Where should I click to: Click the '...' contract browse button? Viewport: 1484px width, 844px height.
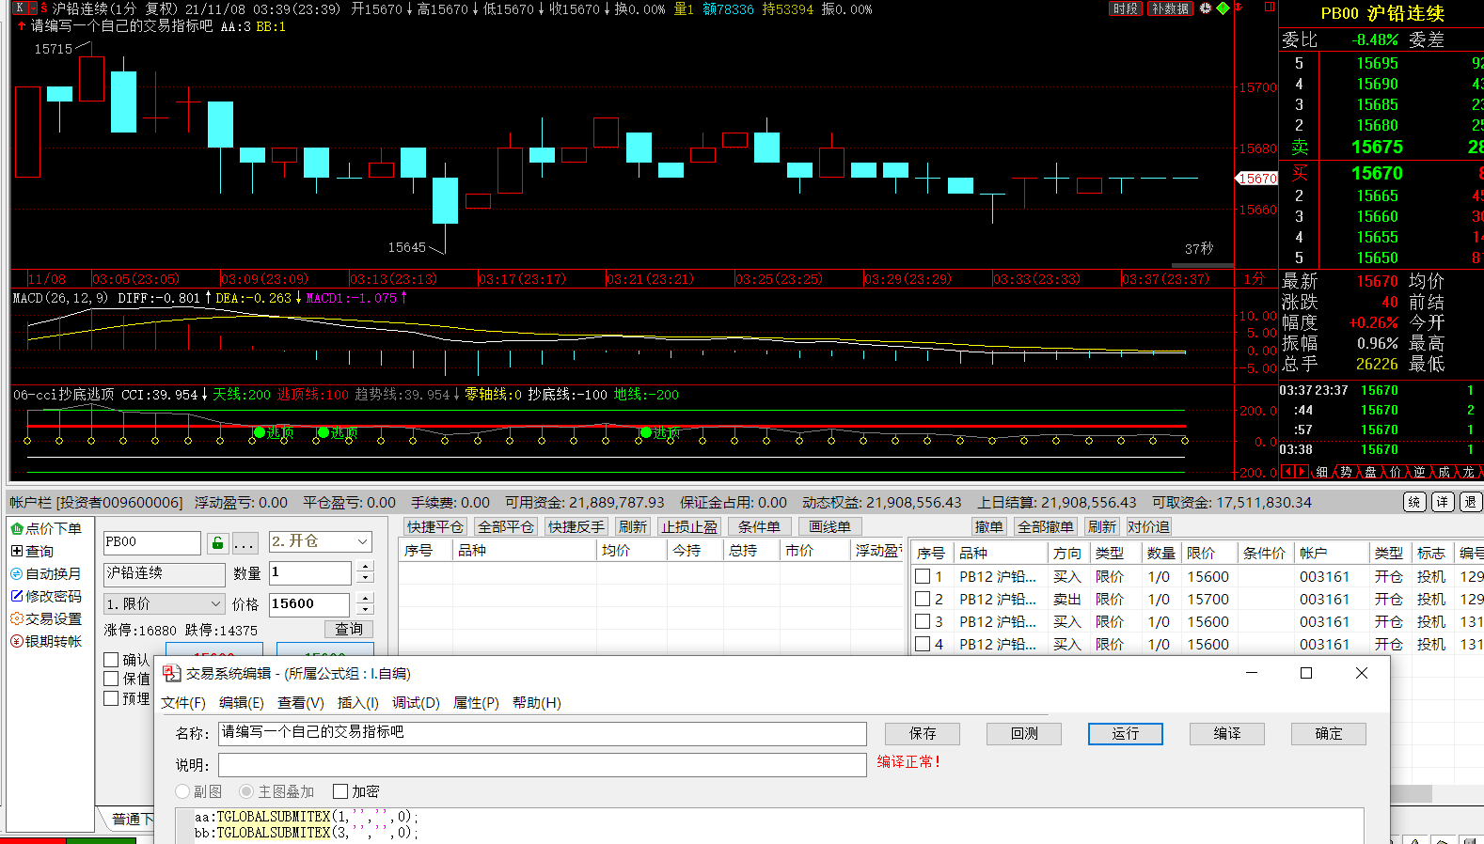pyautogui.click(x=245, y=543)
